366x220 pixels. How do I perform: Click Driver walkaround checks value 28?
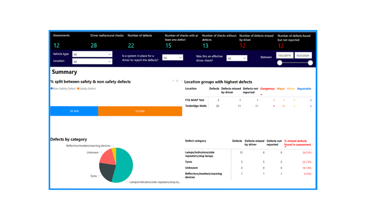(94, 45)
